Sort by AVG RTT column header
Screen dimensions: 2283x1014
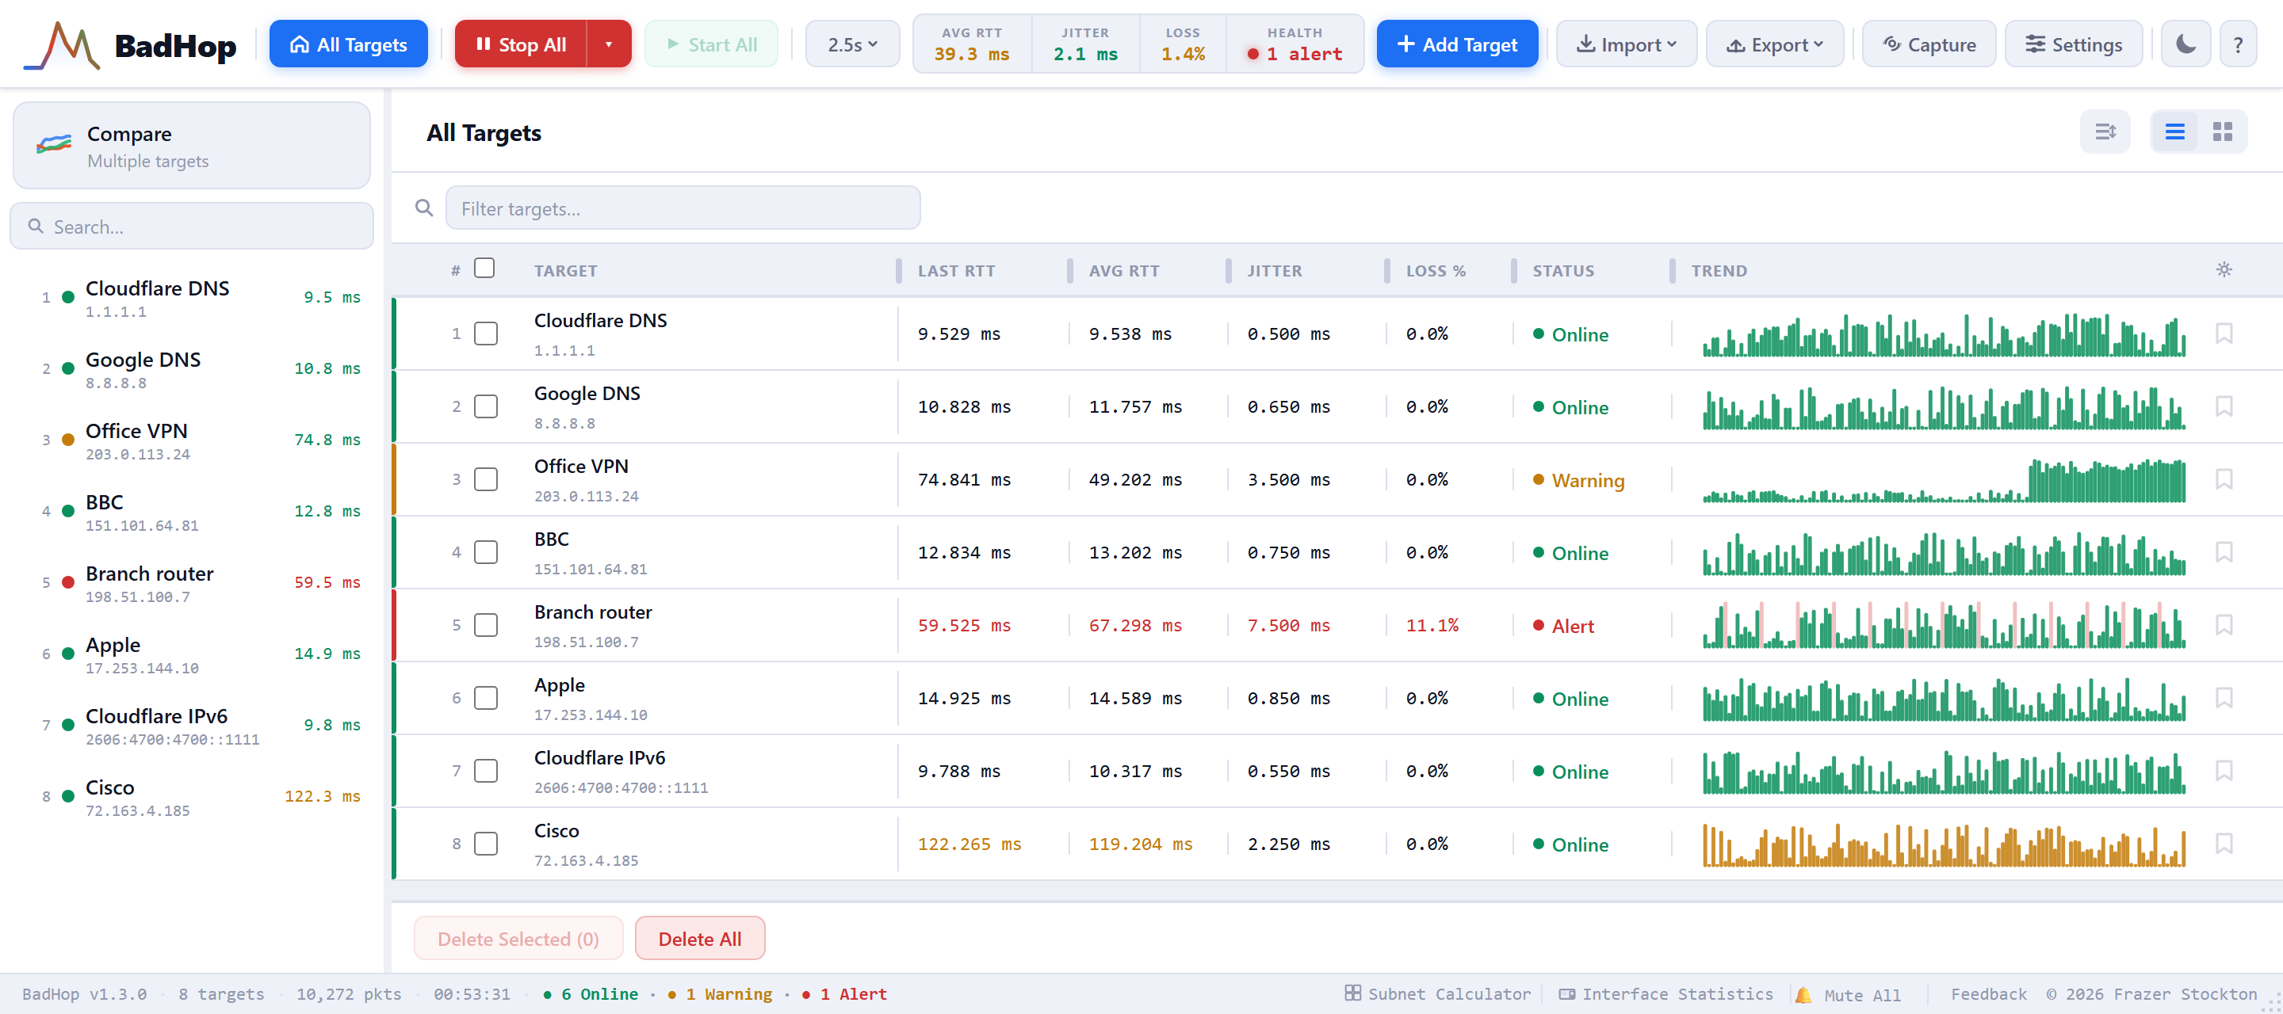tap(1124, 271)
